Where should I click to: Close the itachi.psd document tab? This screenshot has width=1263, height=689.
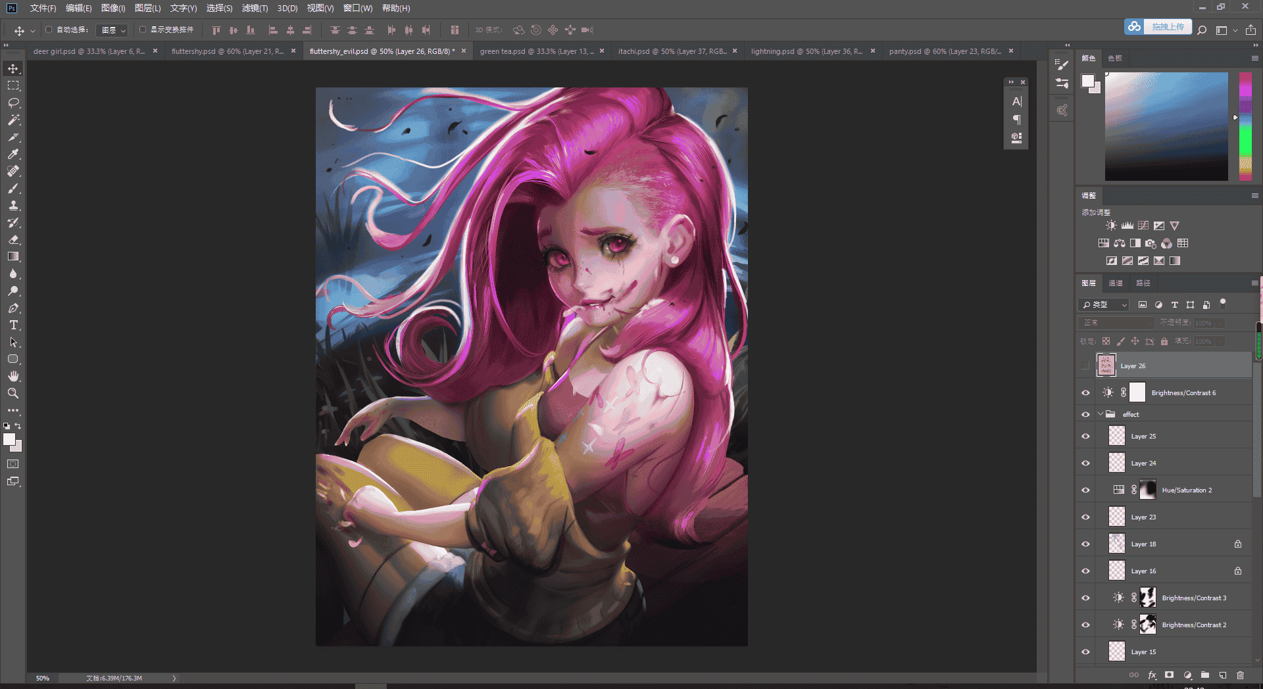735,51
